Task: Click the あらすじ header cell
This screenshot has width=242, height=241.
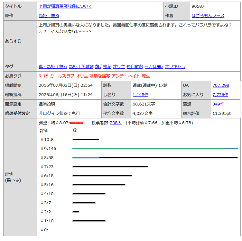Action: click(20, 41)
